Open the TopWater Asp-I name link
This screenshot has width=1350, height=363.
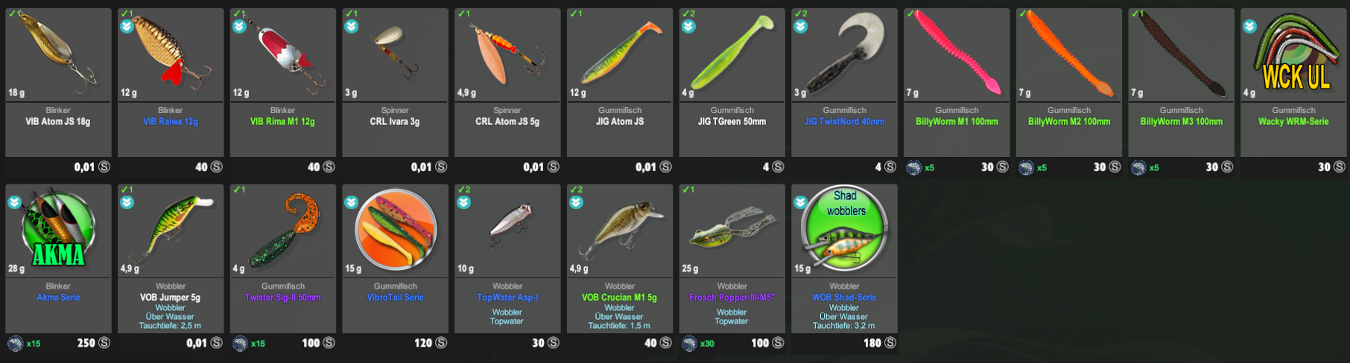click(x=507, y=298)
